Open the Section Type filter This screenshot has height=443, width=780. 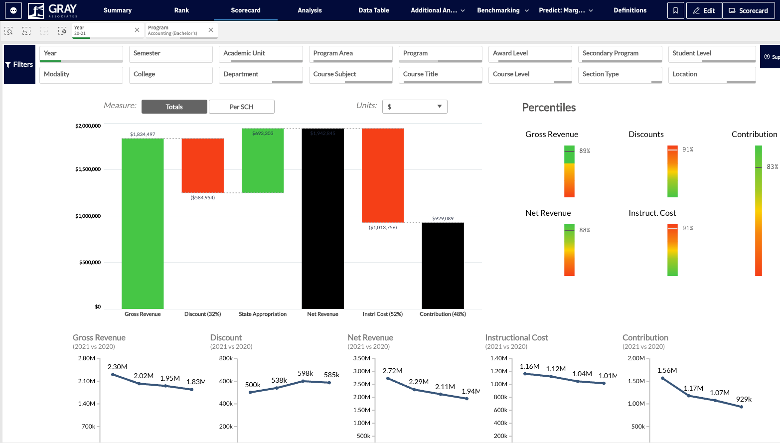click(x=620, y=75)
